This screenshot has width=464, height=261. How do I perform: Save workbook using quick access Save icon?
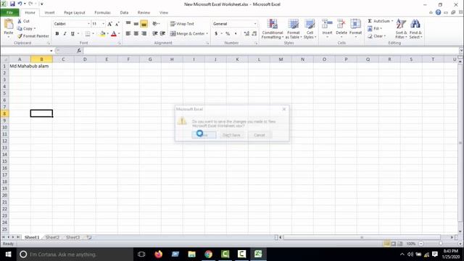pos(12,4)
